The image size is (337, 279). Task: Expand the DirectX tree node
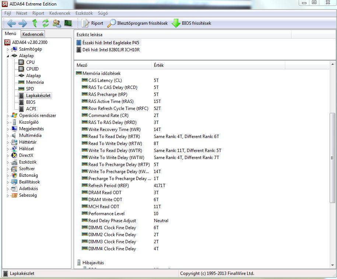(8, 156)
